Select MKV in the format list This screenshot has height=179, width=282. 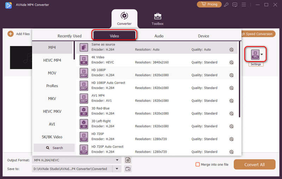pos(52,98)
